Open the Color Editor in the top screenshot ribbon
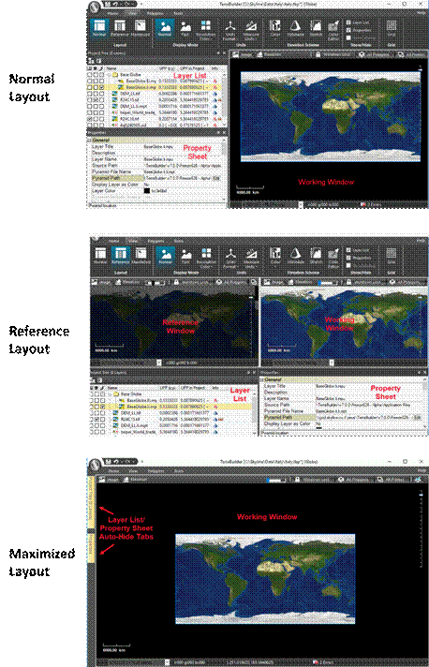Viewport: 429px width, 667px height. [333, 30]
